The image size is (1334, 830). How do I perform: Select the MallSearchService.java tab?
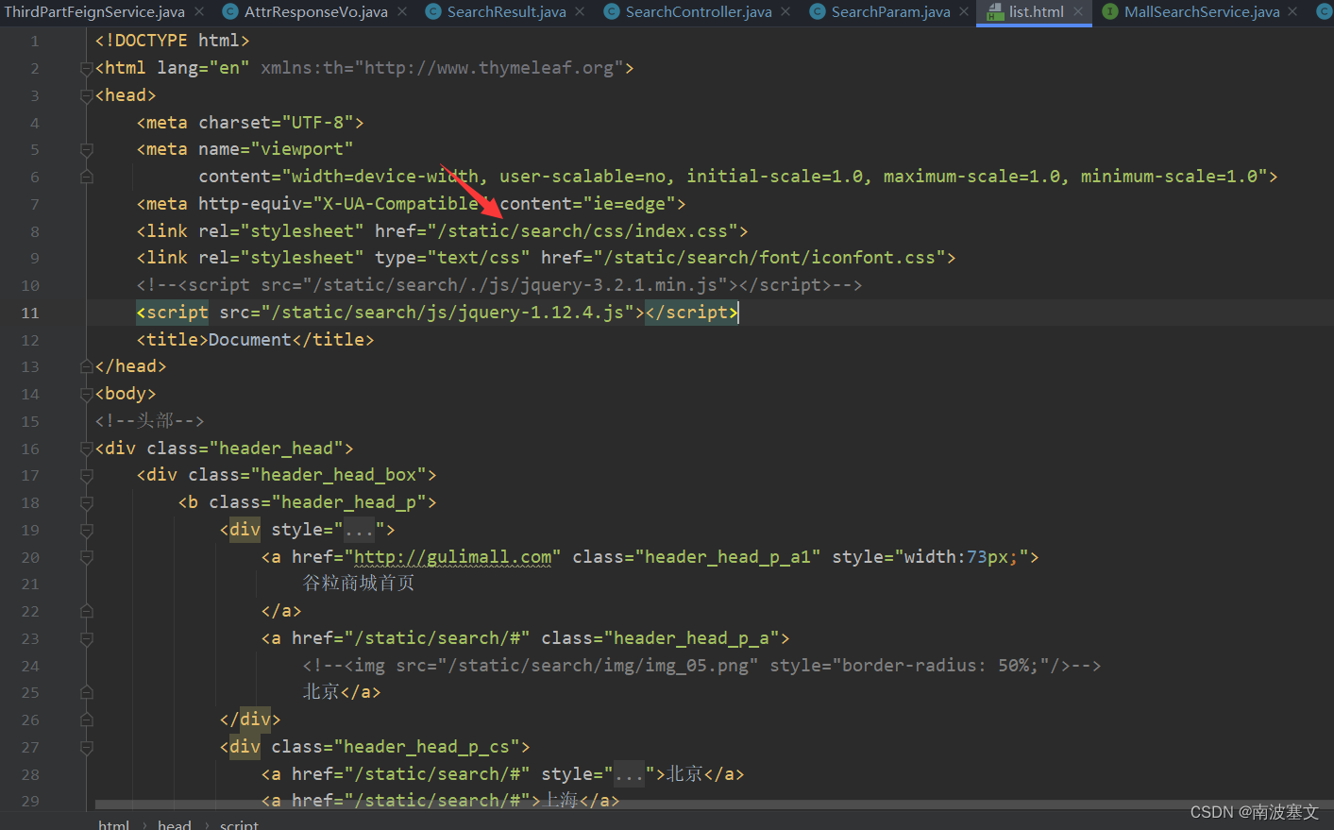1202,12
